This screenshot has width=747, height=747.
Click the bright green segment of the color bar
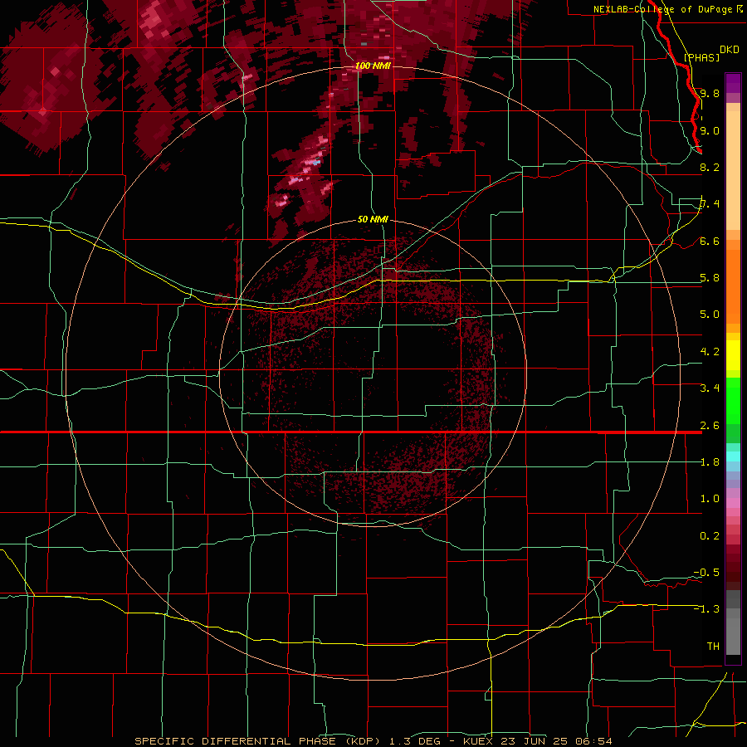pyautogui.click(x=733, y=401)
